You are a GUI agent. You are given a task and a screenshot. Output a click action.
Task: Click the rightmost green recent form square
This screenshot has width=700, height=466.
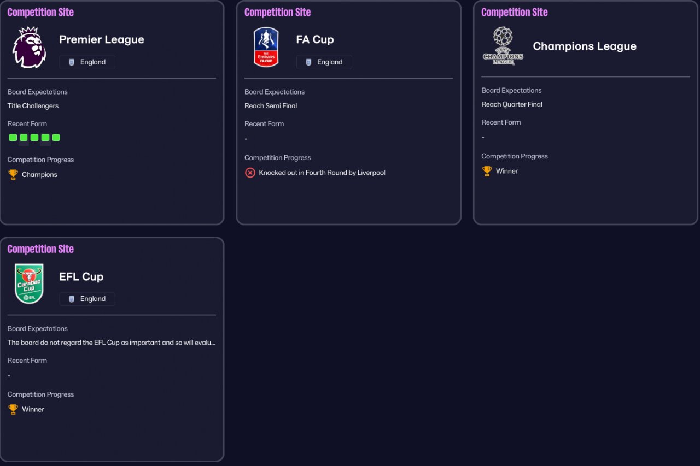tap(56, 138)
